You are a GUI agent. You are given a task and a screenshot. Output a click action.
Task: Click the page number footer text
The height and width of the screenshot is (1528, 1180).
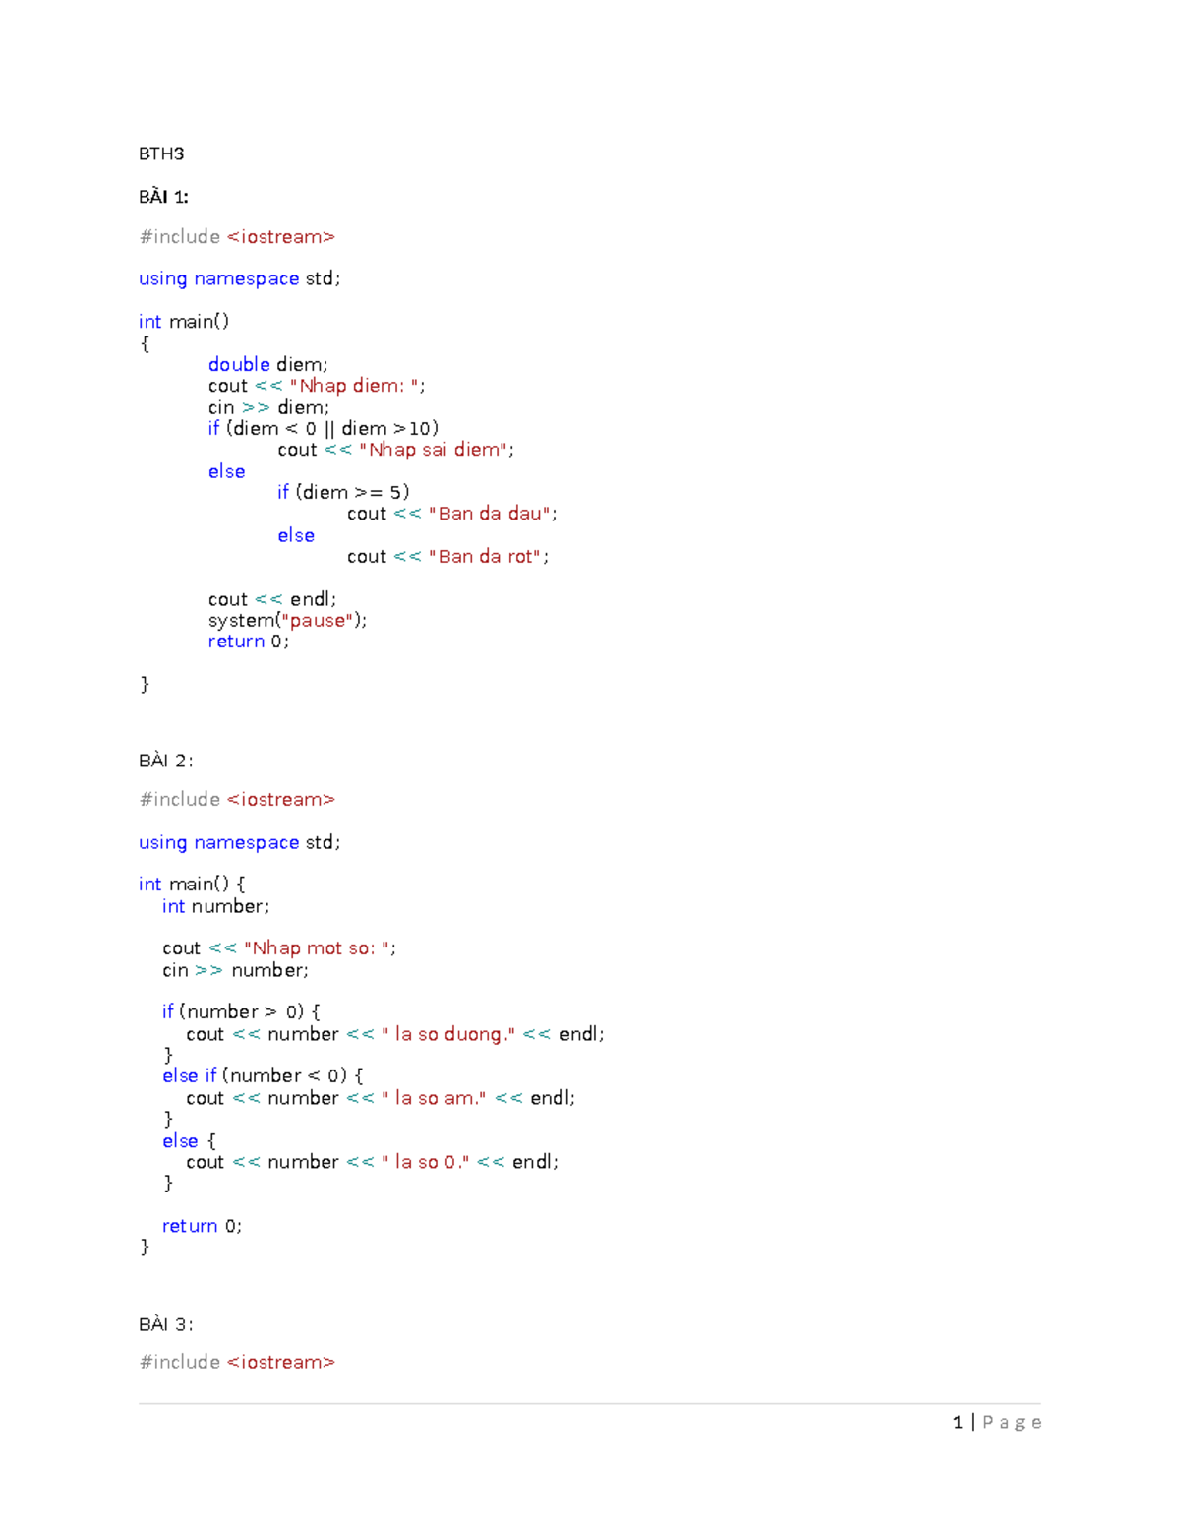click(x=997, y=1422)
